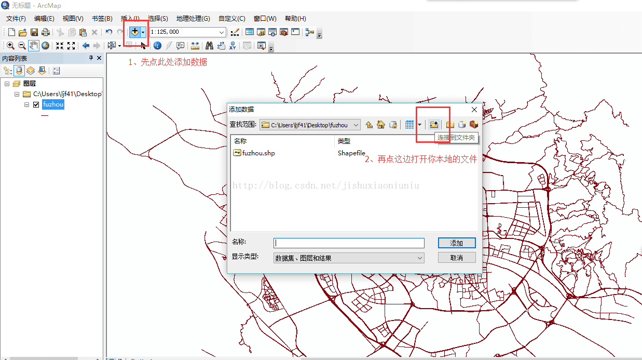Open the 书签(B) menu

pos(102,19)
